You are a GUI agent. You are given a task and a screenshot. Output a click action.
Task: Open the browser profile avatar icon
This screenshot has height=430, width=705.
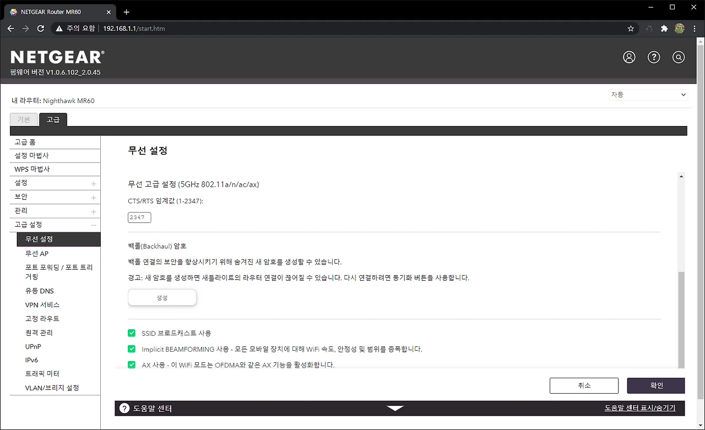[x=679, y=28]
